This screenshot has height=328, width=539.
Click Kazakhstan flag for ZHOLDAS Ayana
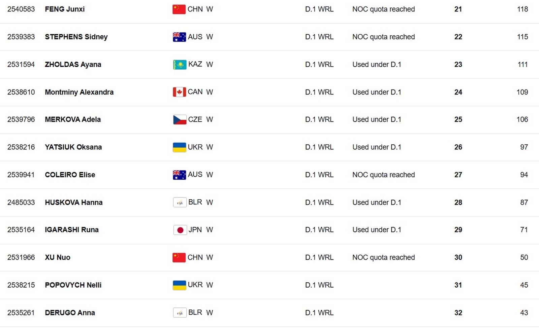click(x=180, y=64)
